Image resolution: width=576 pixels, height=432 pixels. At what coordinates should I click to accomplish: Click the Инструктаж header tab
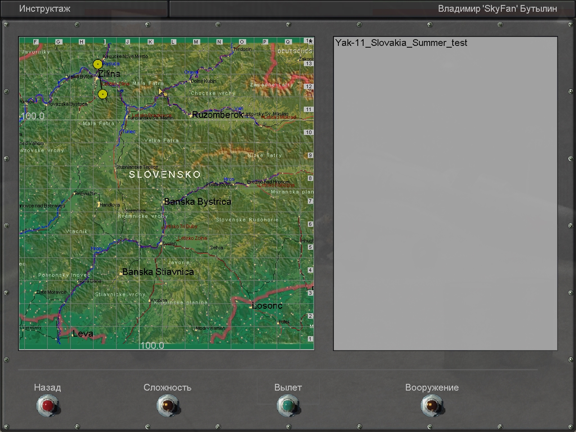point(45,9)
